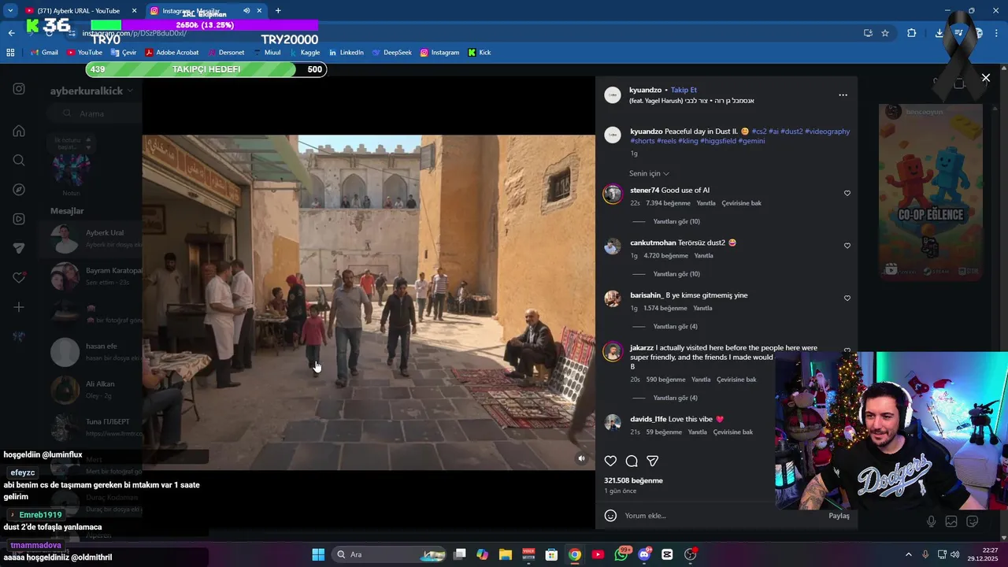The width and height of the screenshot is (1008, 567).
Task: Show hidden system tray icons
Action: click(908, 554)
